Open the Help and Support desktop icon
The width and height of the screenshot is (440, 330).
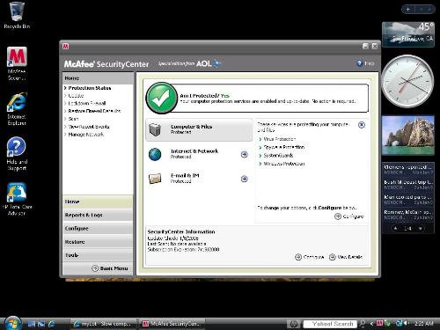click(17, 153)
